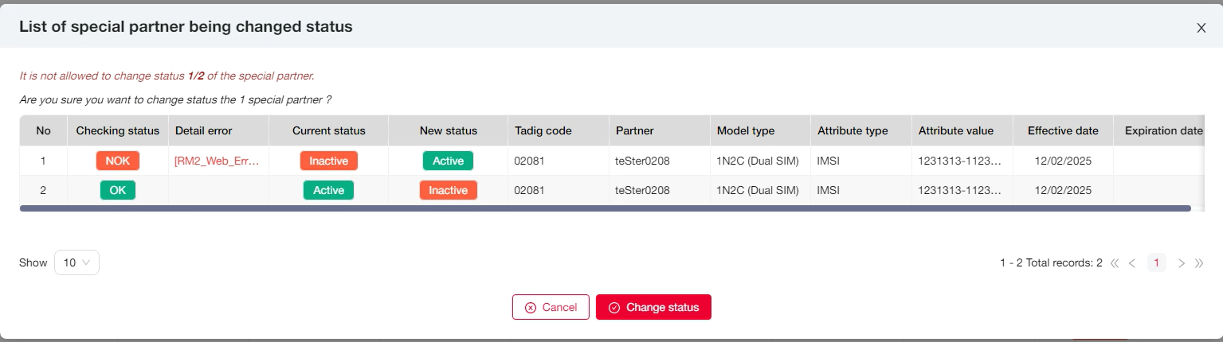Click the Effective date column header
The width and height of the screenshot is (1223, 342).
(1063, 130)
